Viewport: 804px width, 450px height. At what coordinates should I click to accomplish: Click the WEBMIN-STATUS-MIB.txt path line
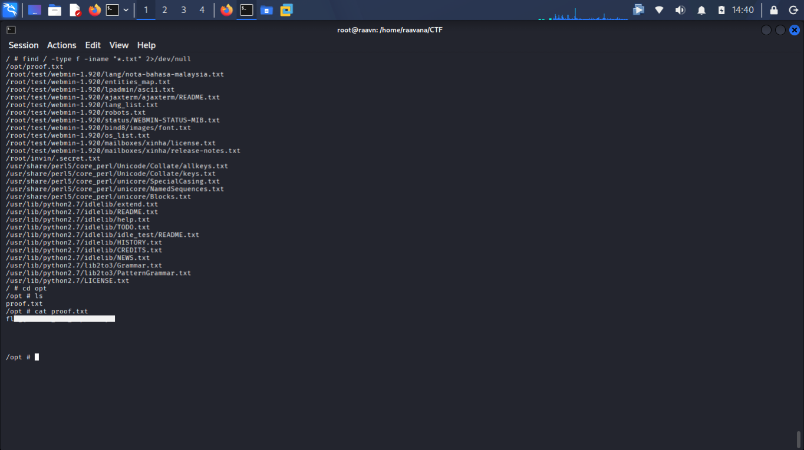click(x=113, y=120)
